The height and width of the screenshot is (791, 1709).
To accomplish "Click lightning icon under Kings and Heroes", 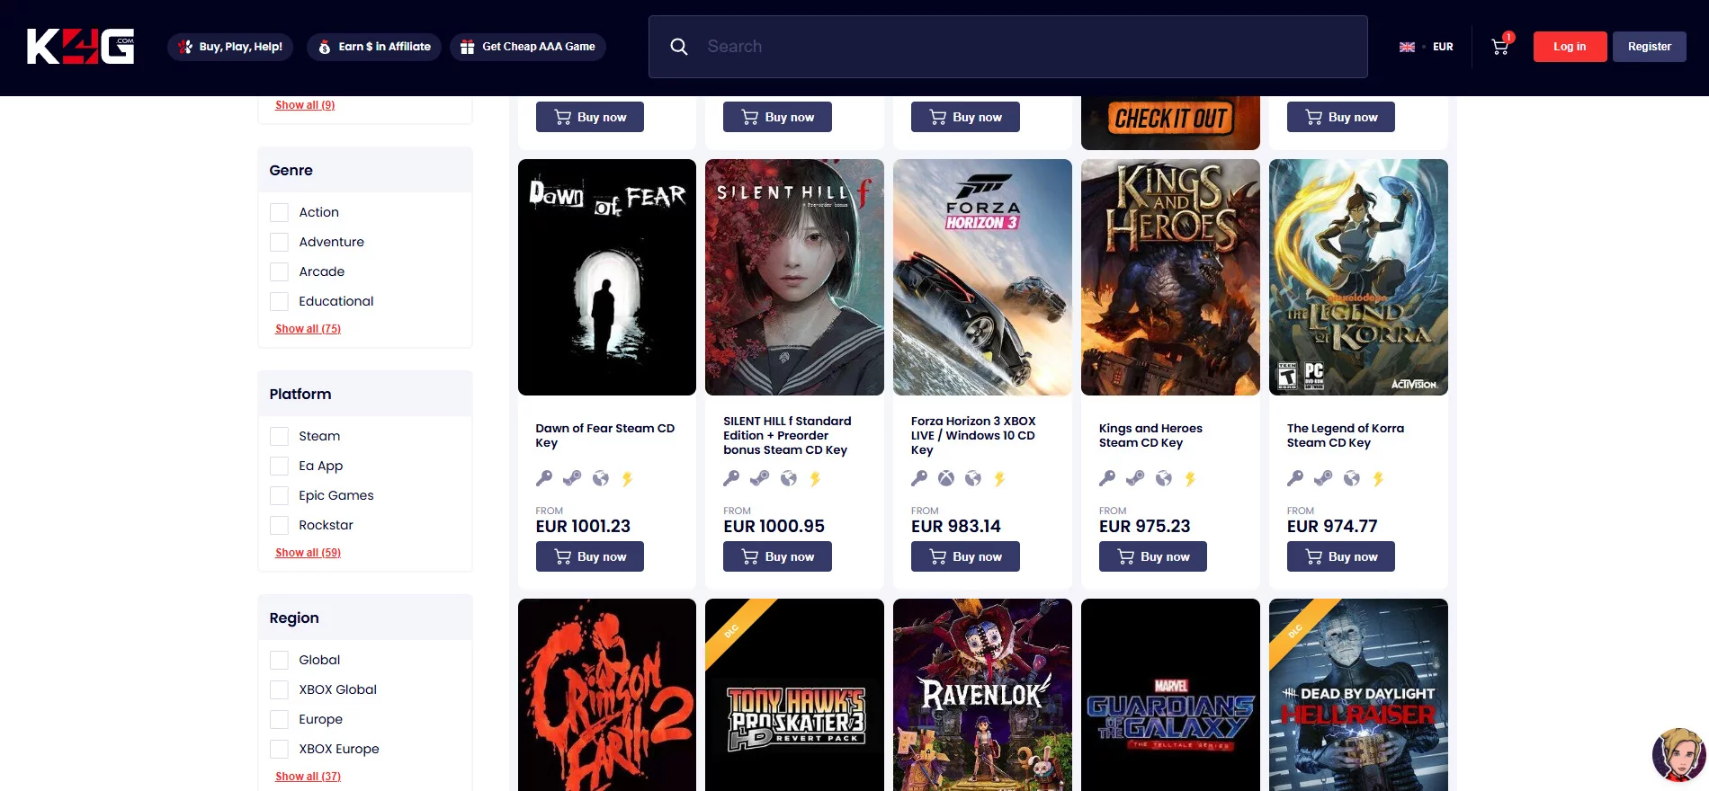I will tap(1191, 478).
